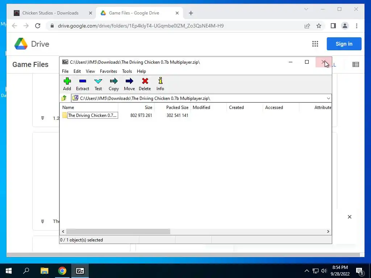The width and height of the screenshot is (371, 278).
Task: Click the scroll right arrow in 7-Zip
Action: click(x=328, y=231)
